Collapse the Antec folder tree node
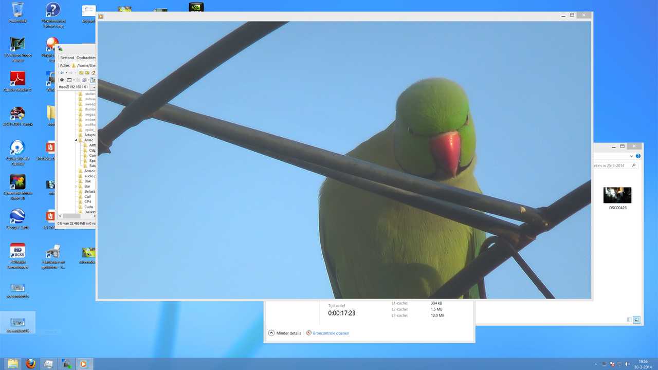The height and width of the screenshot is (370, 658). [76, 140]
